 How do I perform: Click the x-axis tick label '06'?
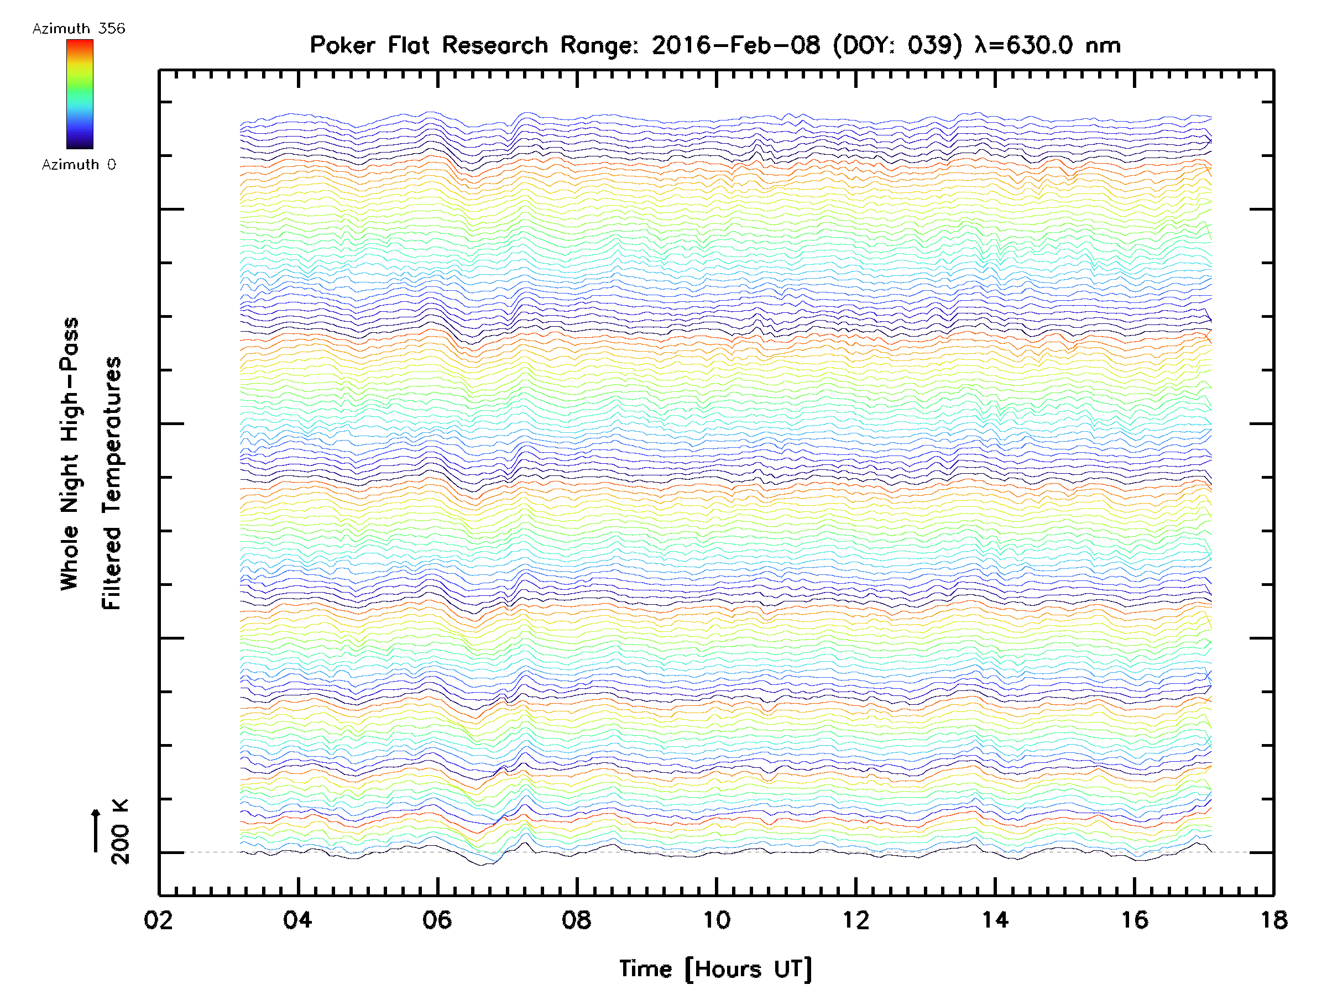437,920
